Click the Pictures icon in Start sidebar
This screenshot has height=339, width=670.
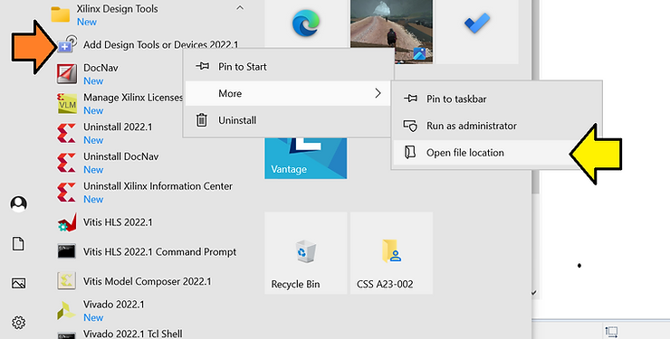[18, 283]
